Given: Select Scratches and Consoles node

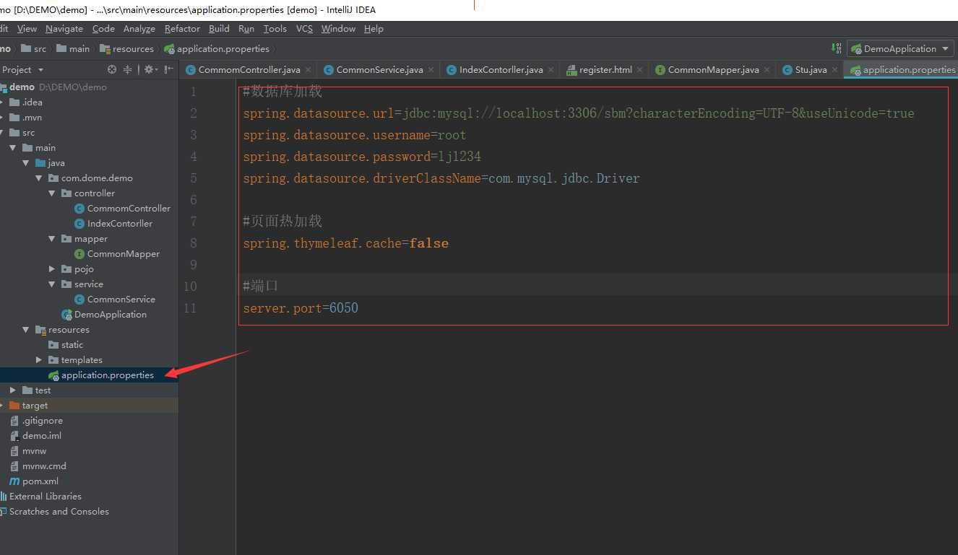Looking at the screenshot, I should (x=55, y=512).
